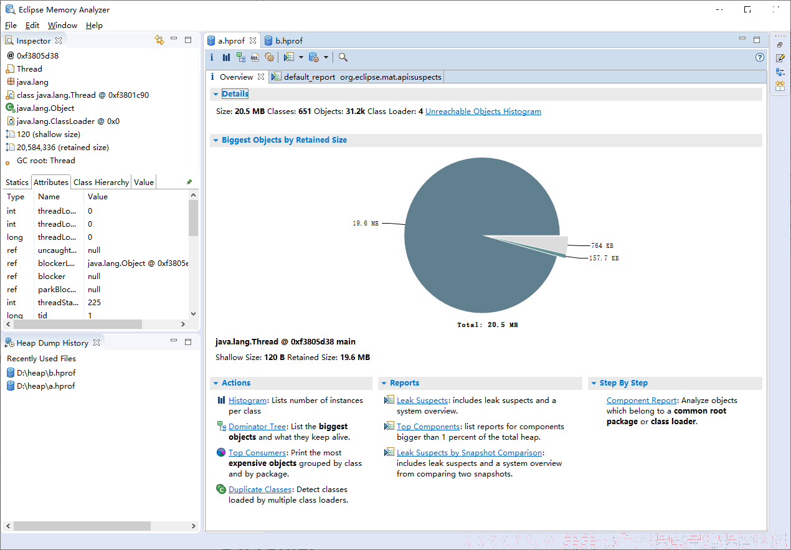Open the File menu
This screenshot has height=550, width=791.
click(11, 26)
